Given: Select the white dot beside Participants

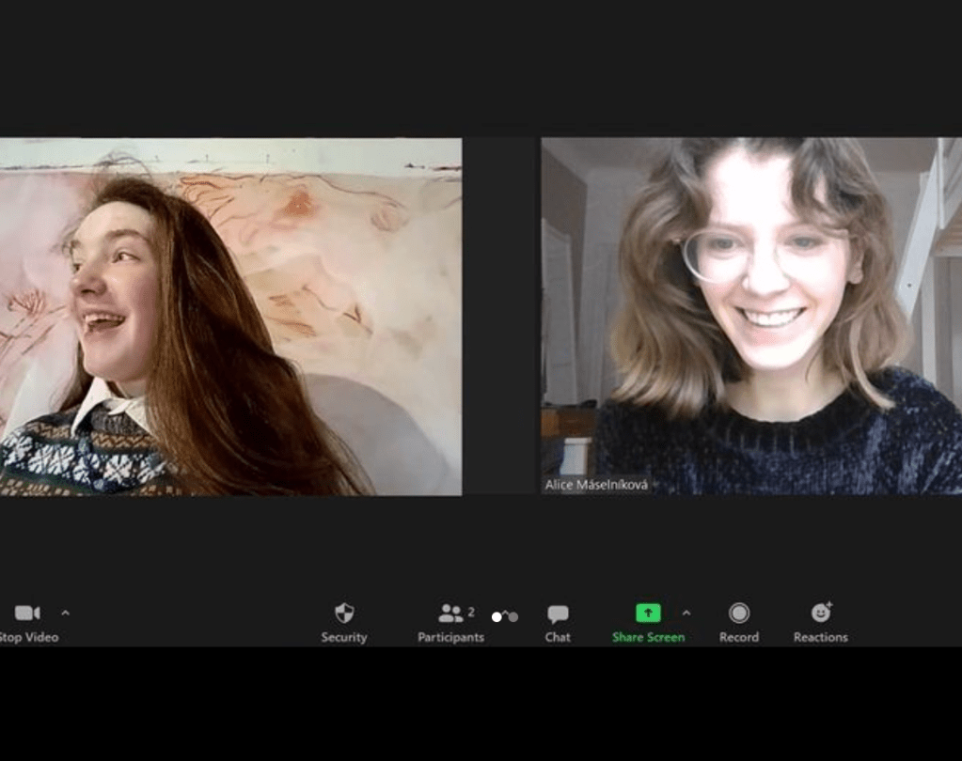Looking at the screenshot, I should [x=497, y=617].
